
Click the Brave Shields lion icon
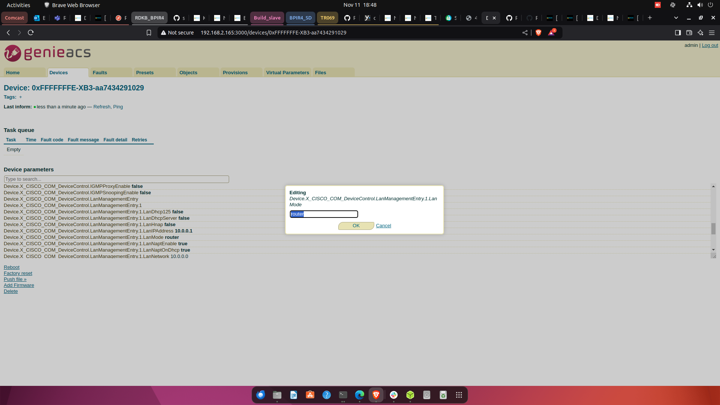tap(538, 33)
